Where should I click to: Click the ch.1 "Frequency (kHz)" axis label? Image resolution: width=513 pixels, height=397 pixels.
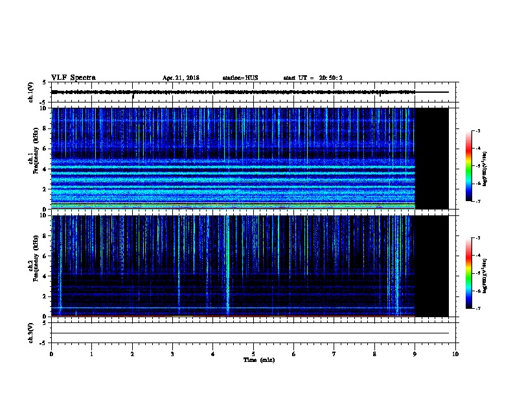(36, 150)
